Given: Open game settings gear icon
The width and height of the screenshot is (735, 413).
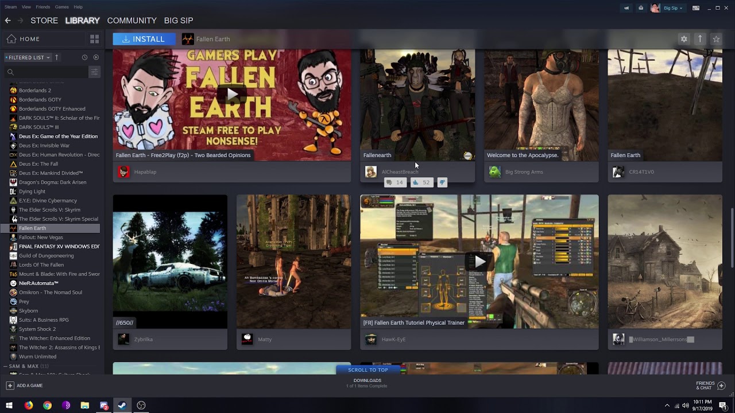Looking at the screenshot, I should pos(683,39).
